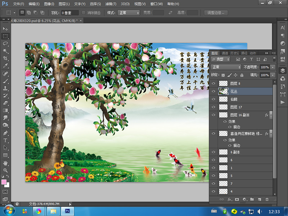288x216 pixels.
Task: Click the 调整边缘... button
Action: pyautogui.click(x=216, y=13)
